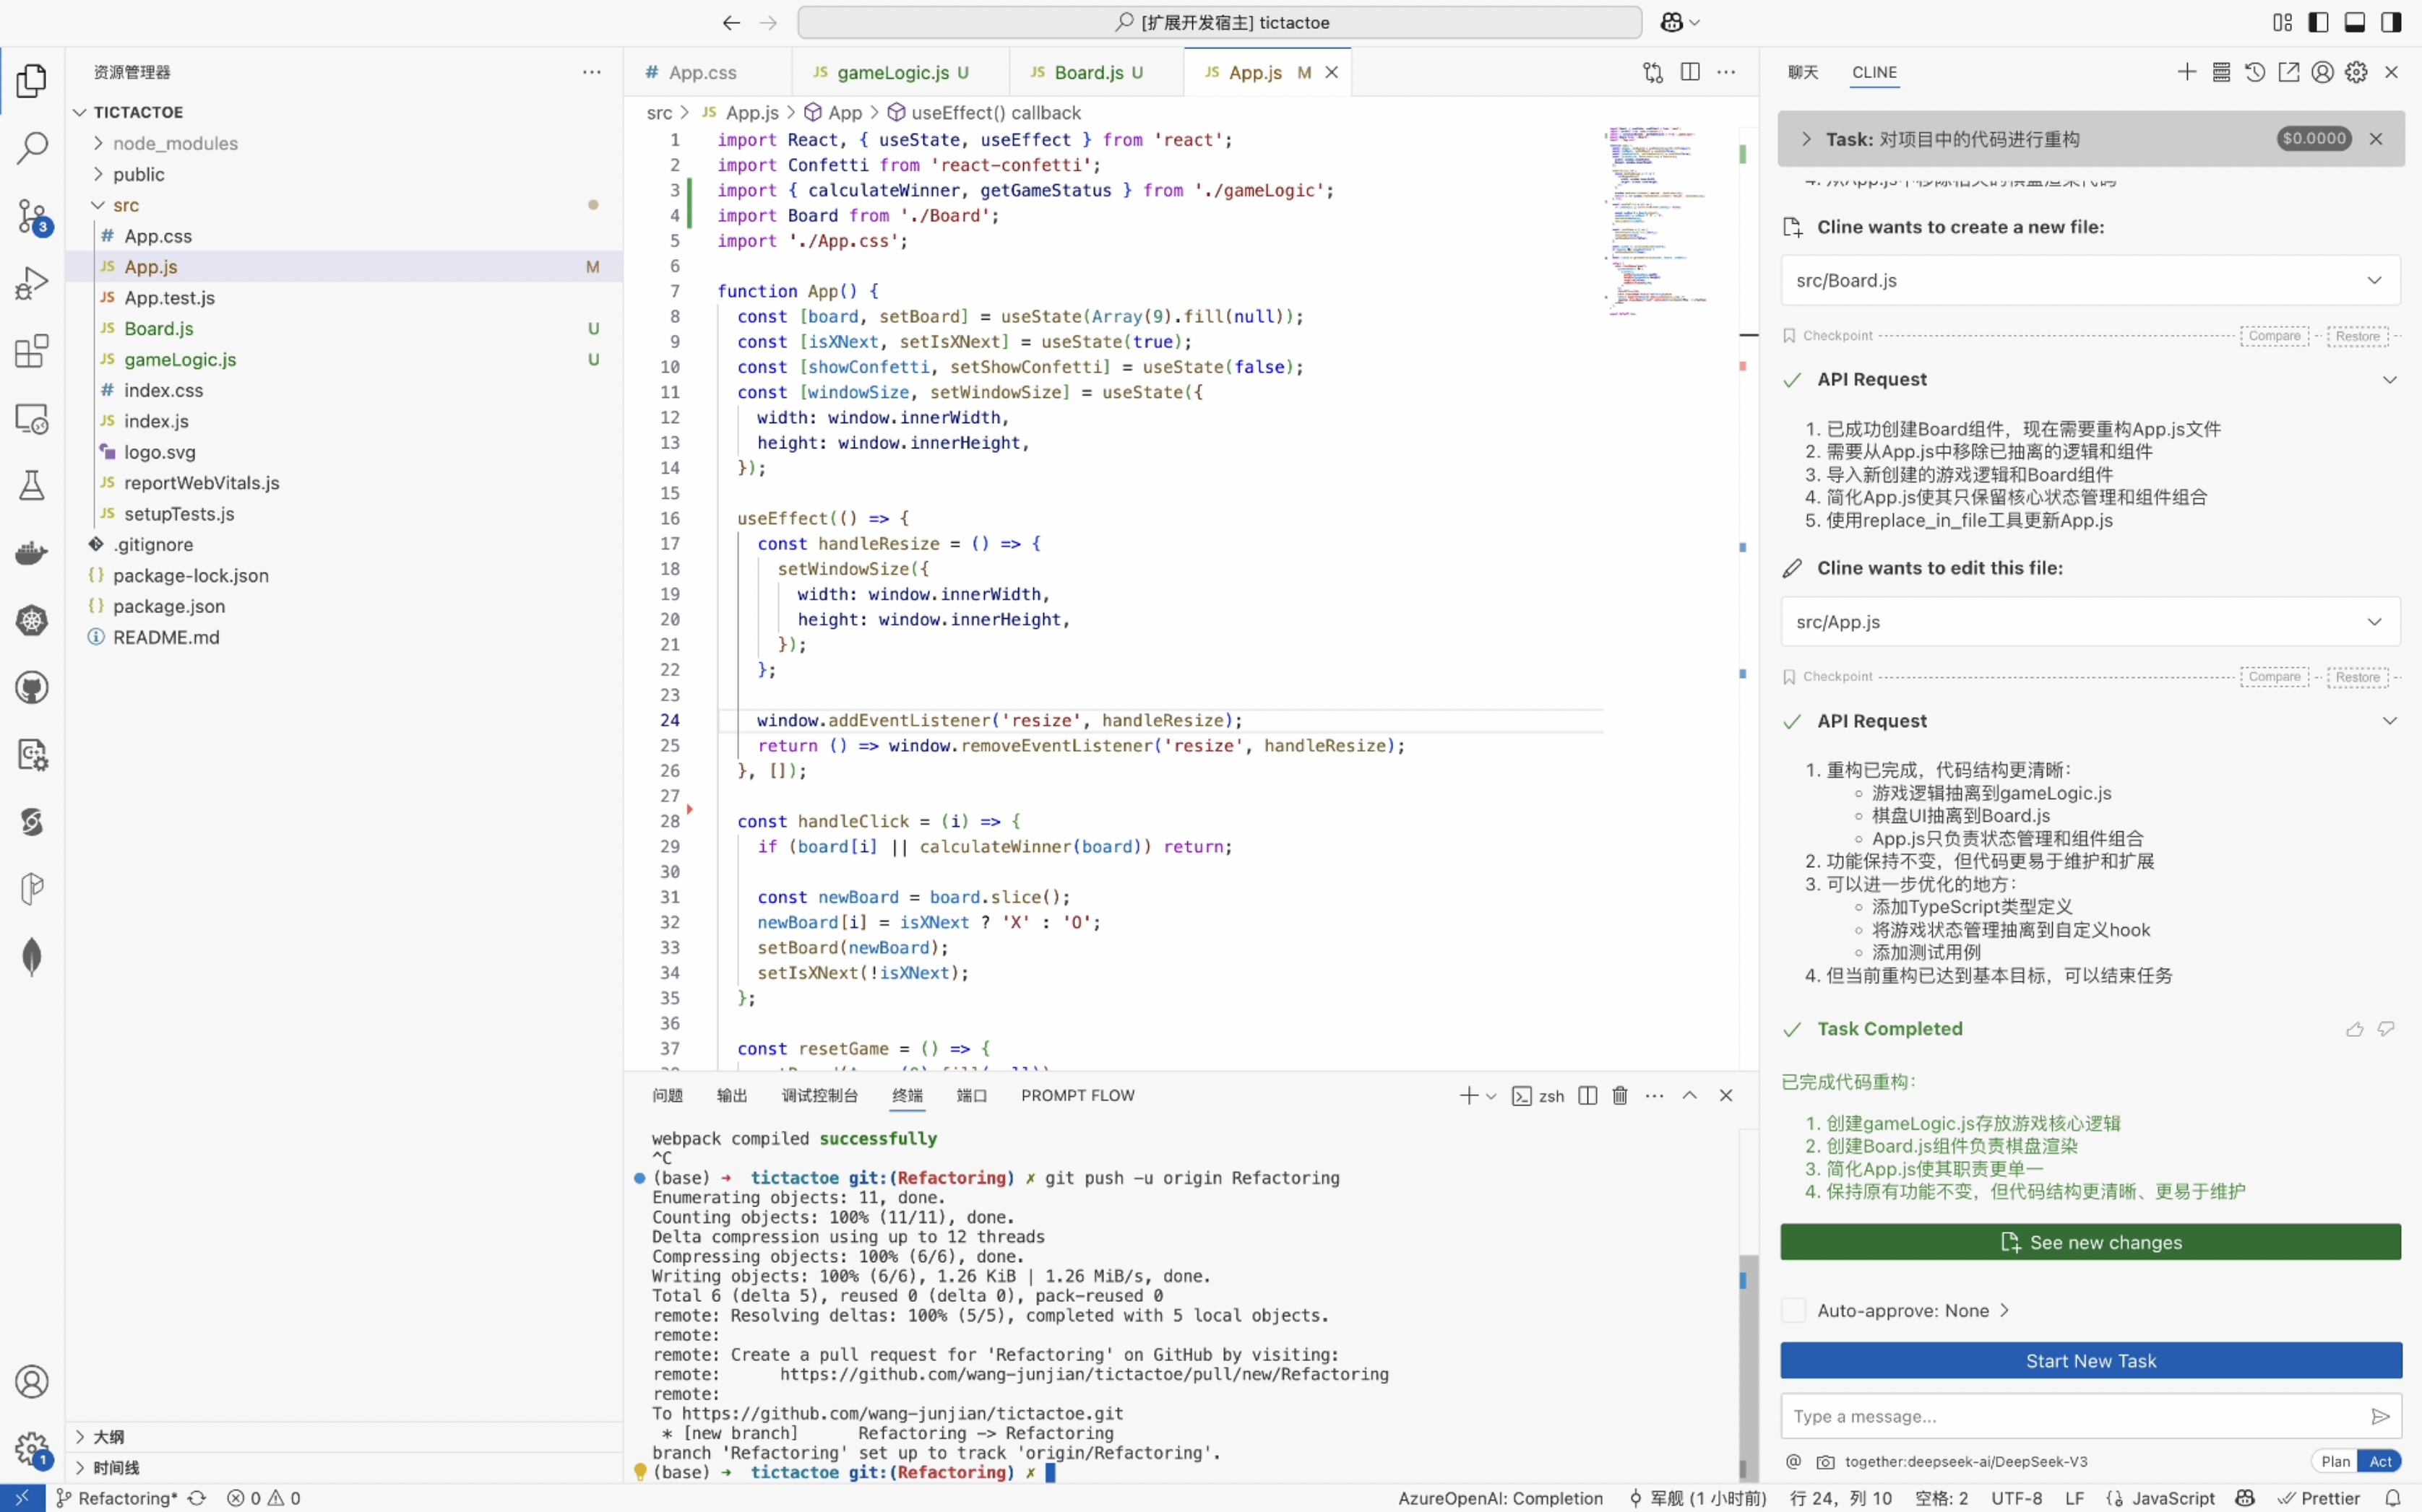Viewport: 2422px width, 1512px height.
Task: Open the Source Control view icon
Action: click(x=31, y=216)
